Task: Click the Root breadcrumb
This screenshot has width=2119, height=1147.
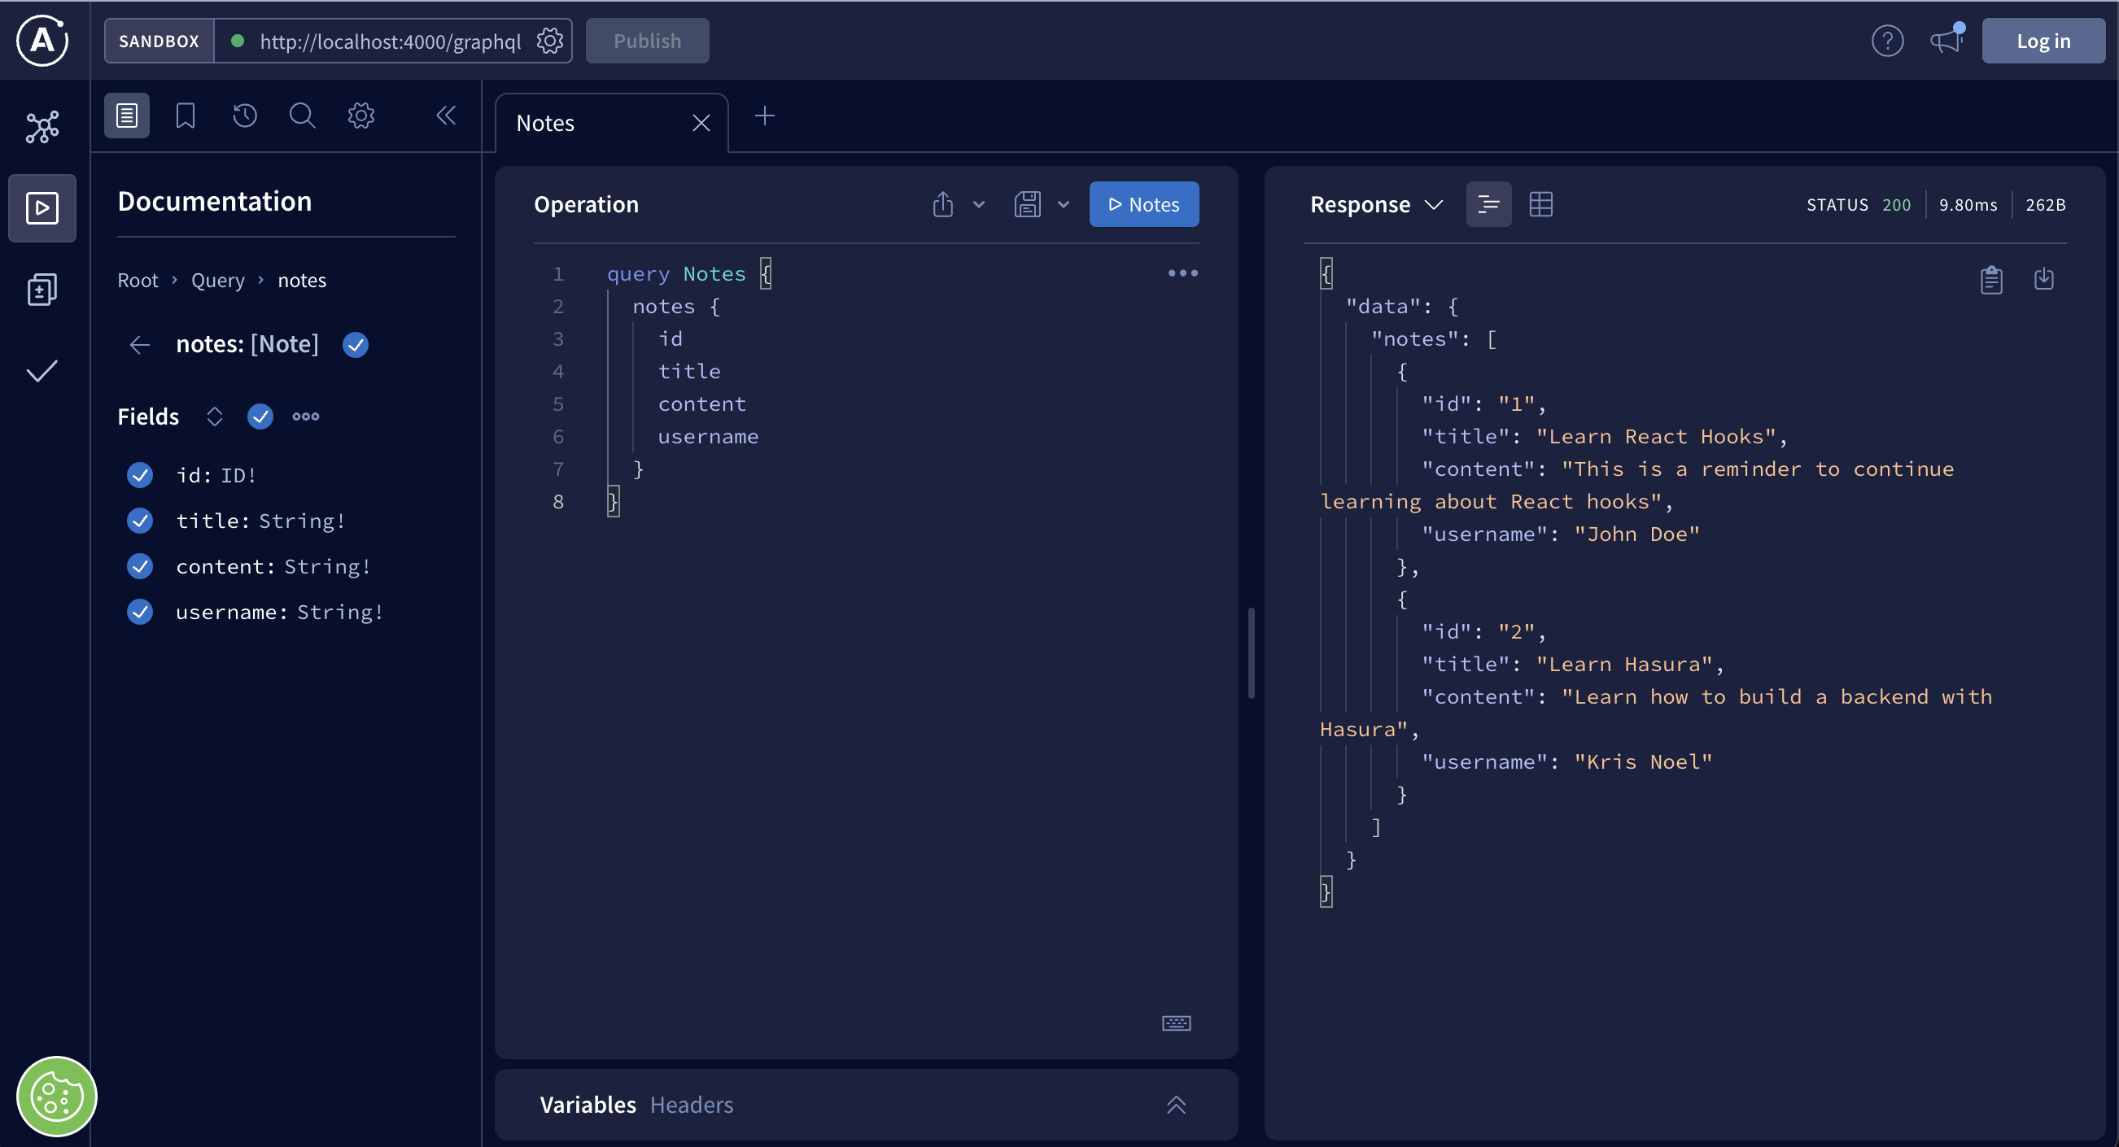Action: coord(138,281)
